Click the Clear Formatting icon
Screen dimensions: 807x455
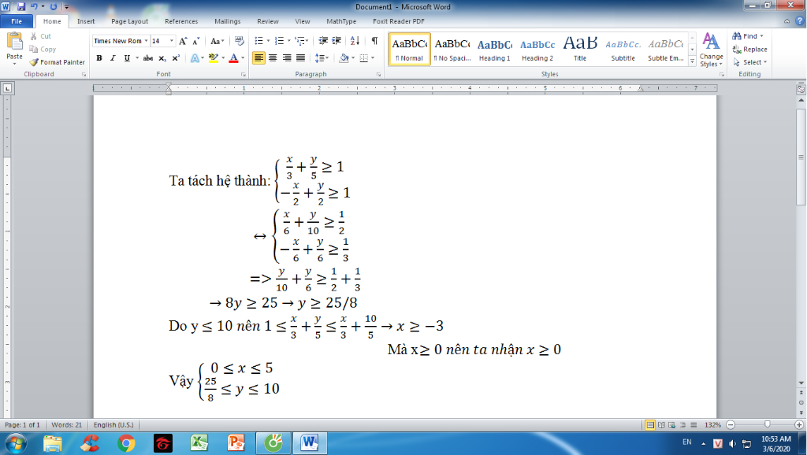(x=240, y=41)
